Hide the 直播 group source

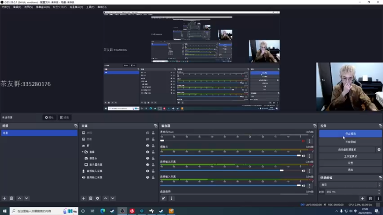click(x=147, y=152)
